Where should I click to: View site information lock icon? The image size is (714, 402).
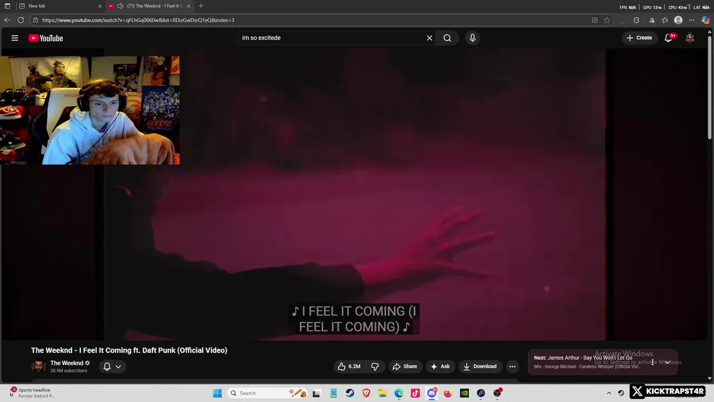click(x=36, y=20)
